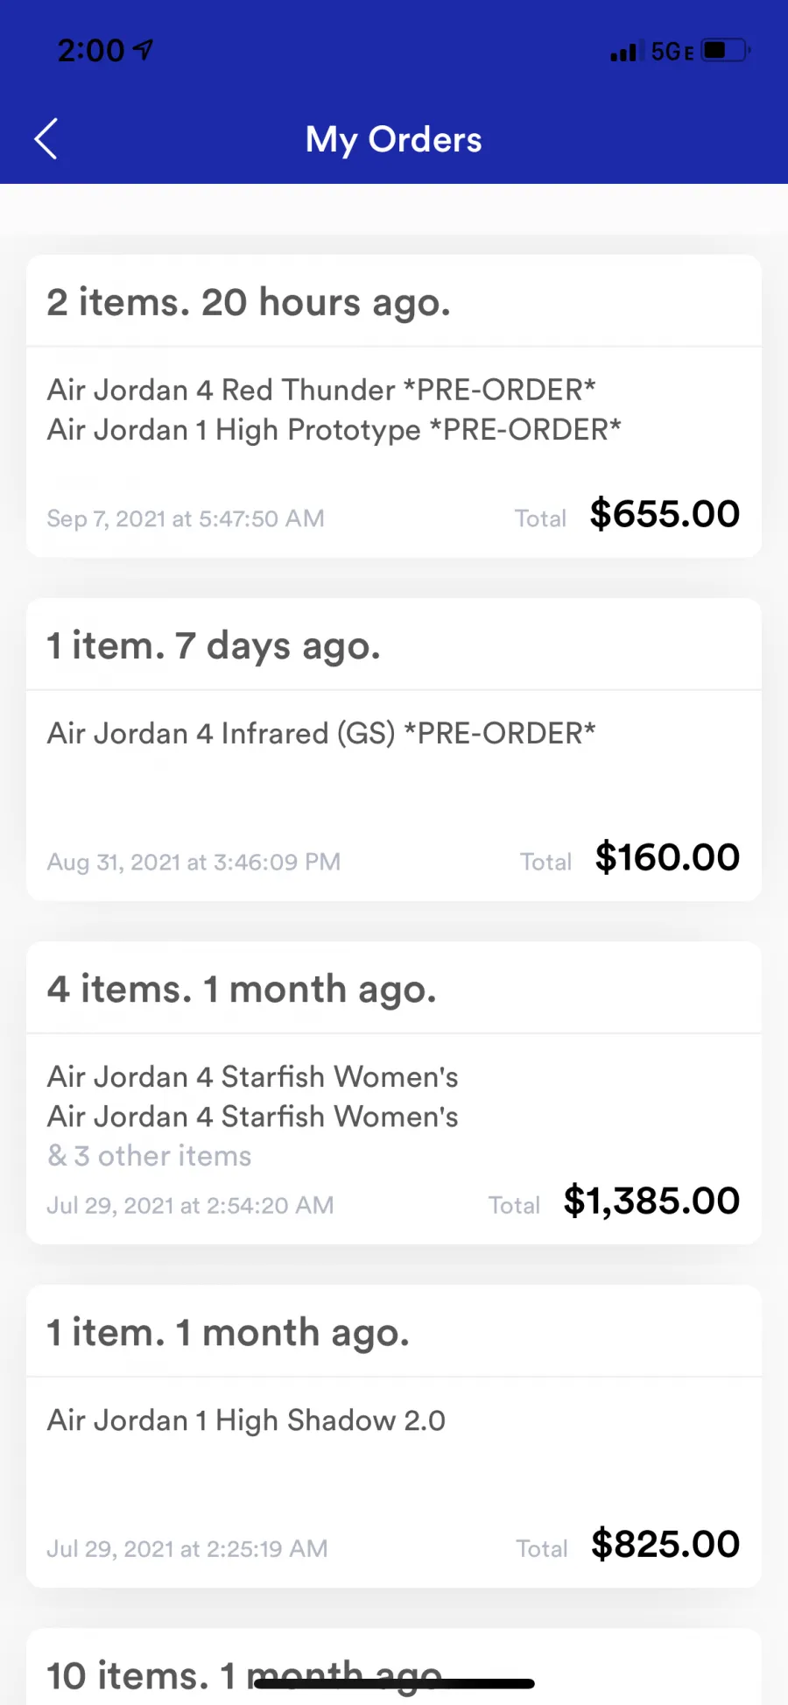Viewport: 788px width, 1705px height.
Task: Tap the back arrow icon
Action: (46, 139)
